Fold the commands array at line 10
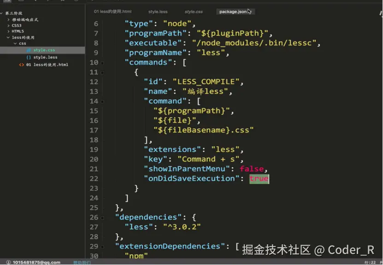This screenshot has height=265, width=383. (x=102, y=63)
